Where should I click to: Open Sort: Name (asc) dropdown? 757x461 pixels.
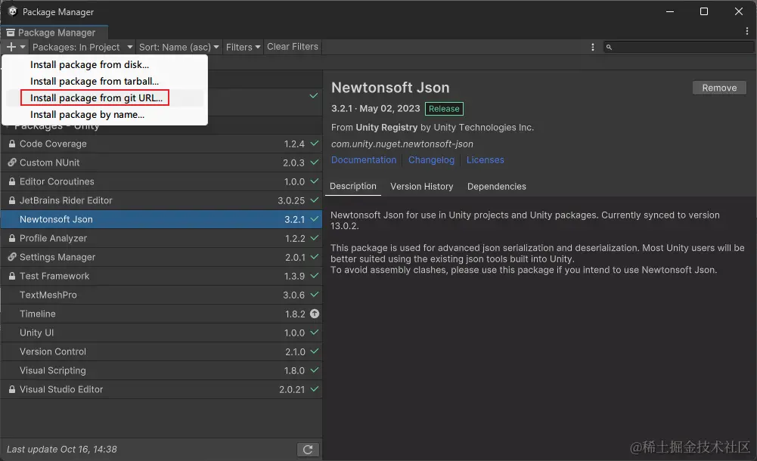click(178, 47)
